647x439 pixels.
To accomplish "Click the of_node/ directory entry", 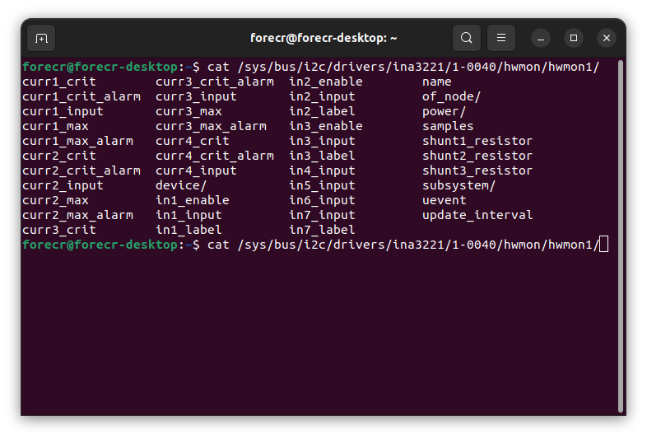I will click(x=452, y=96).
